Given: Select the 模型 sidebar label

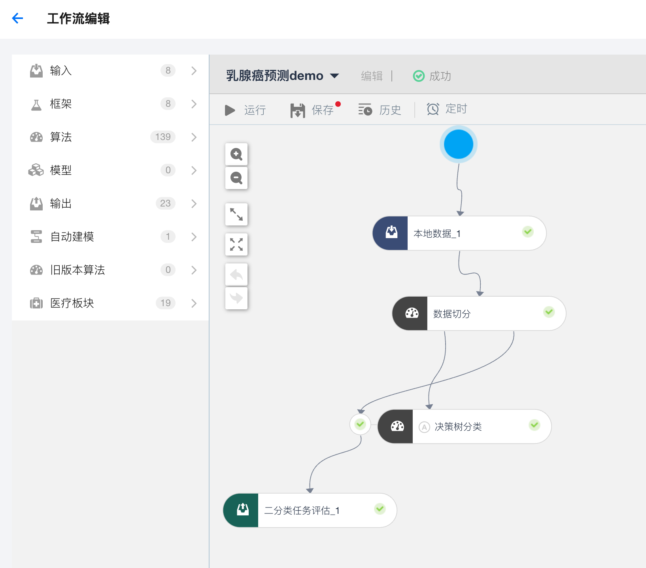Looking at the screenshot, I should pyautogui.click(x=61, y=170).
